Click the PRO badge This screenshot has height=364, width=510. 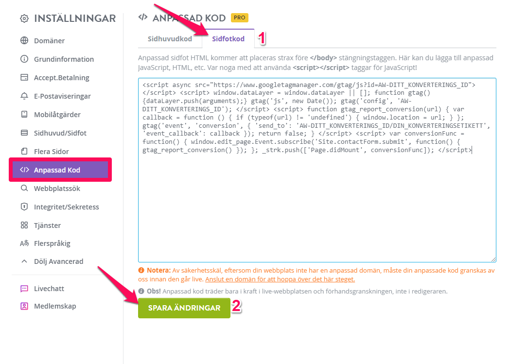point(239,17)
